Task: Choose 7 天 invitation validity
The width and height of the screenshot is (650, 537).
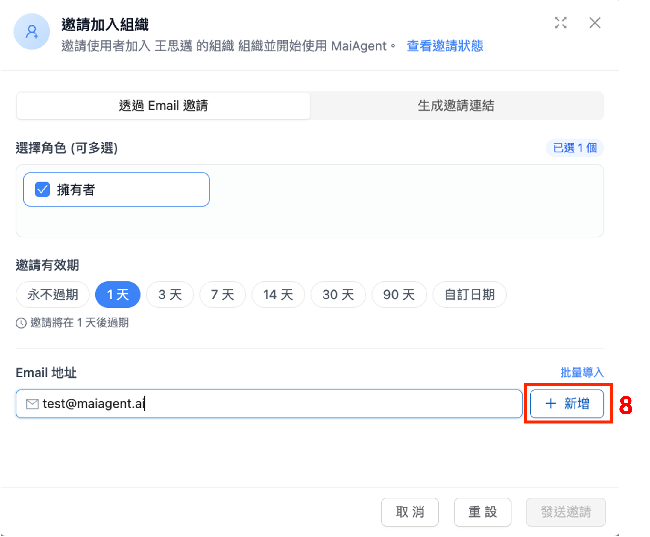Action: [223, 295]
